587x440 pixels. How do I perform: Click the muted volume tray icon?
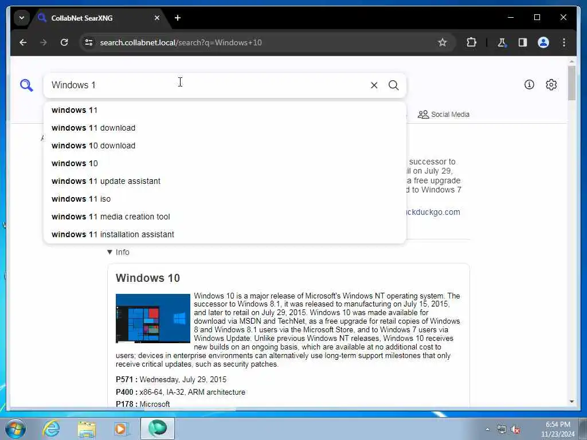(x=515, y=430)
